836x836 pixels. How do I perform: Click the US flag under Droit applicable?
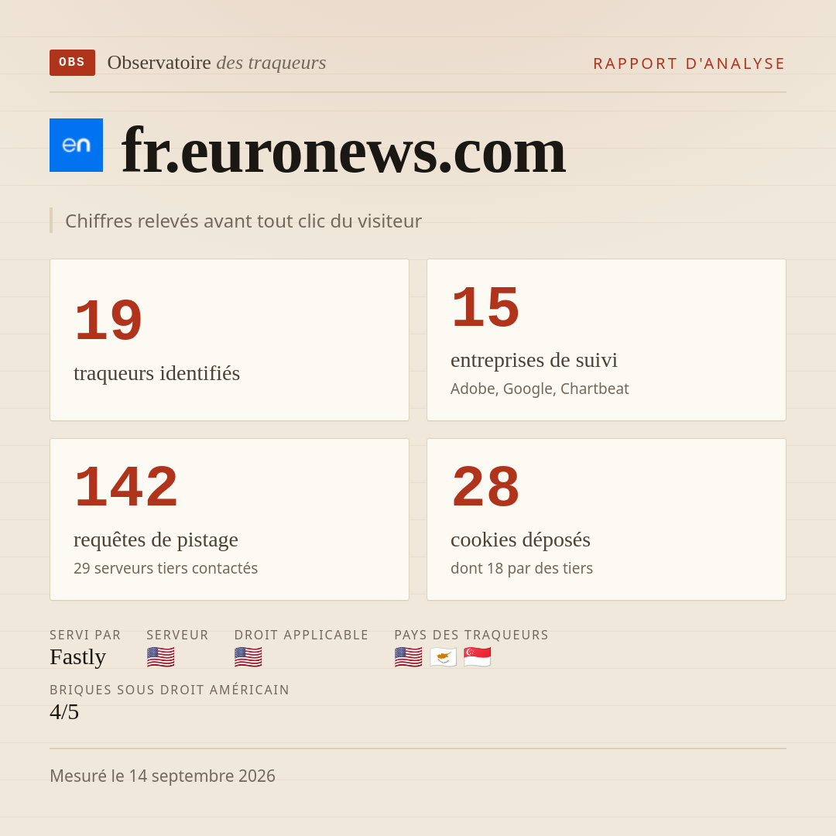(x=248, y=657)
